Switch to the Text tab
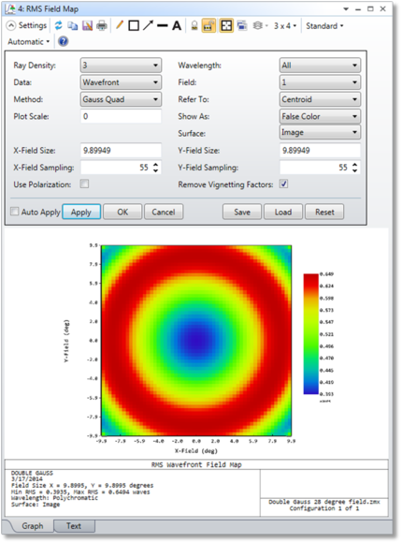This screenshot has width=402, height=543. pyautogui.click(x=74, y=526)
